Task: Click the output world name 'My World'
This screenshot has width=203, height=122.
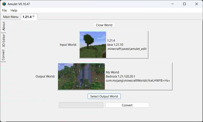Action: click(x=112, y=72)
